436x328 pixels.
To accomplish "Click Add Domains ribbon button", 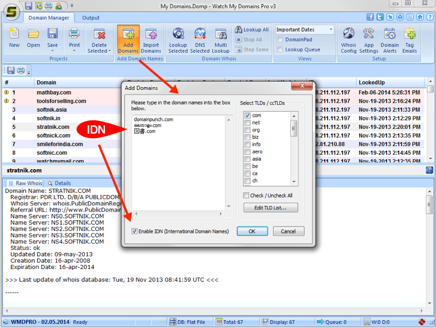I will [128, 40].
